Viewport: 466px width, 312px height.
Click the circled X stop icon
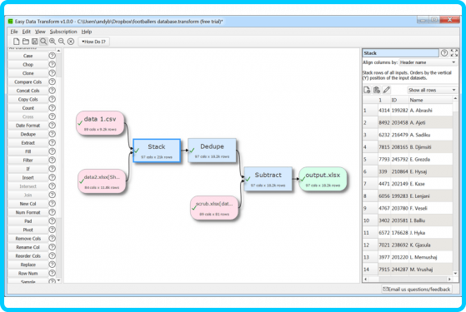(x=71, y=42)
